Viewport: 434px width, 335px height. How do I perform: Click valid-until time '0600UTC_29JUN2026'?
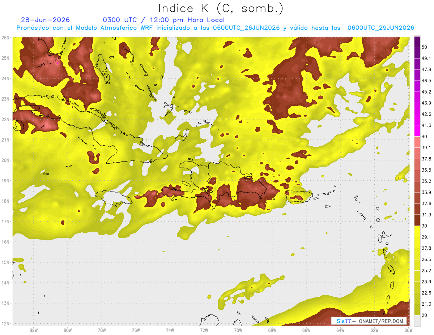[381, 28]
